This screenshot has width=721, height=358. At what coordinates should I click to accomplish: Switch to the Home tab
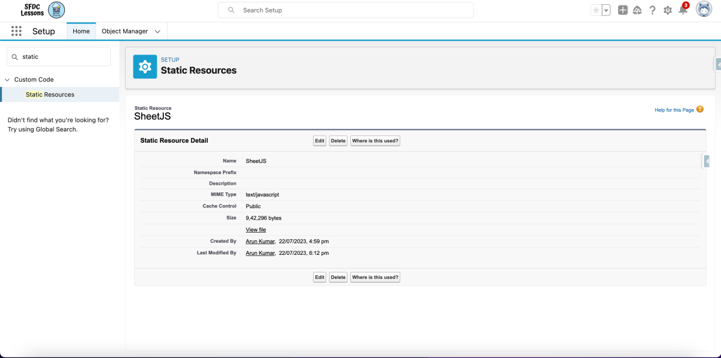click(x=81, y=31)
